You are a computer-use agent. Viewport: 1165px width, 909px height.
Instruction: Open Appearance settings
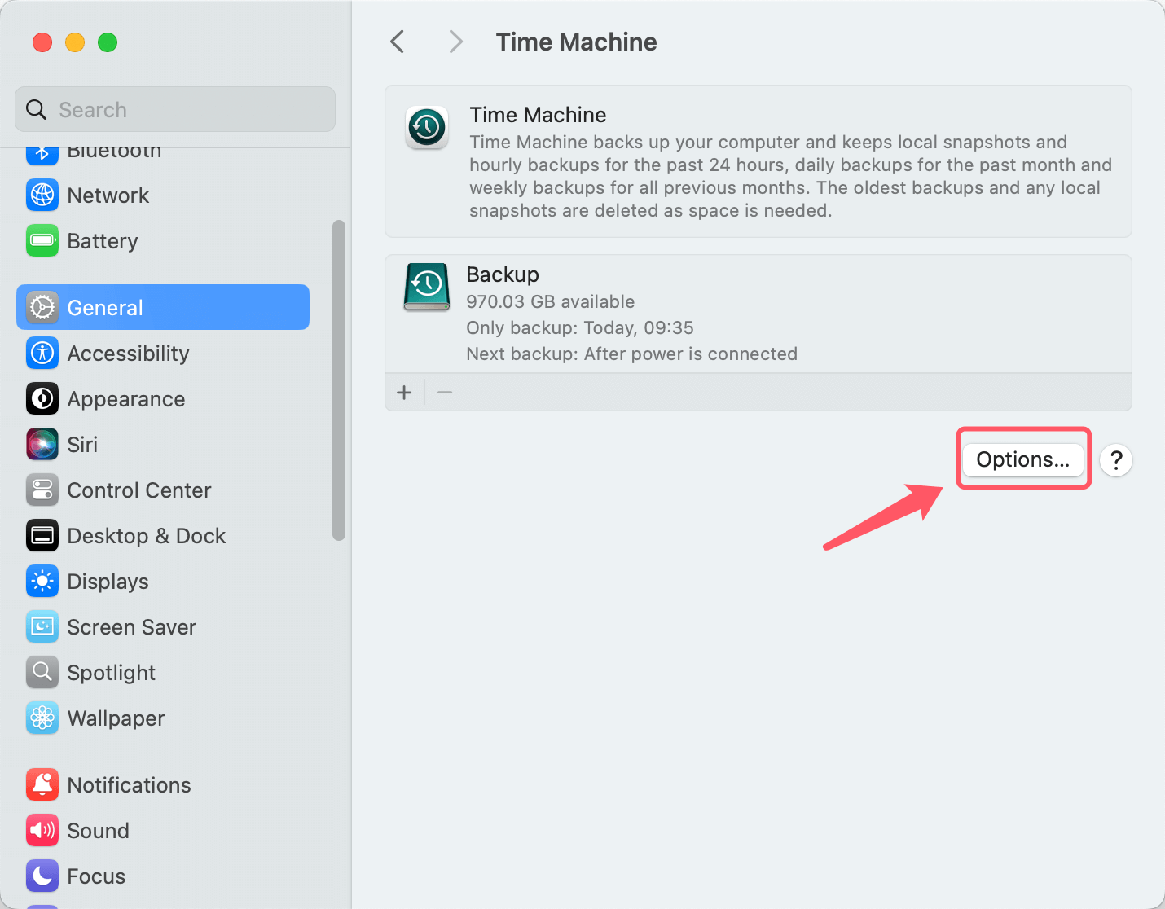coord(126,399)
